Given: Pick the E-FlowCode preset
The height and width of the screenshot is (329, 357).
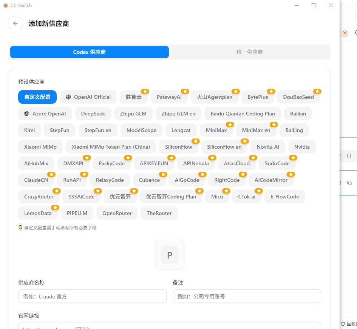Looking at the screenshot, I should (x=284, y=197).
